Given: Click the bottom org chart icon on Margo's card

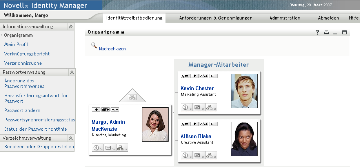Looking at the screenshot, I should (x=122, y=148).
